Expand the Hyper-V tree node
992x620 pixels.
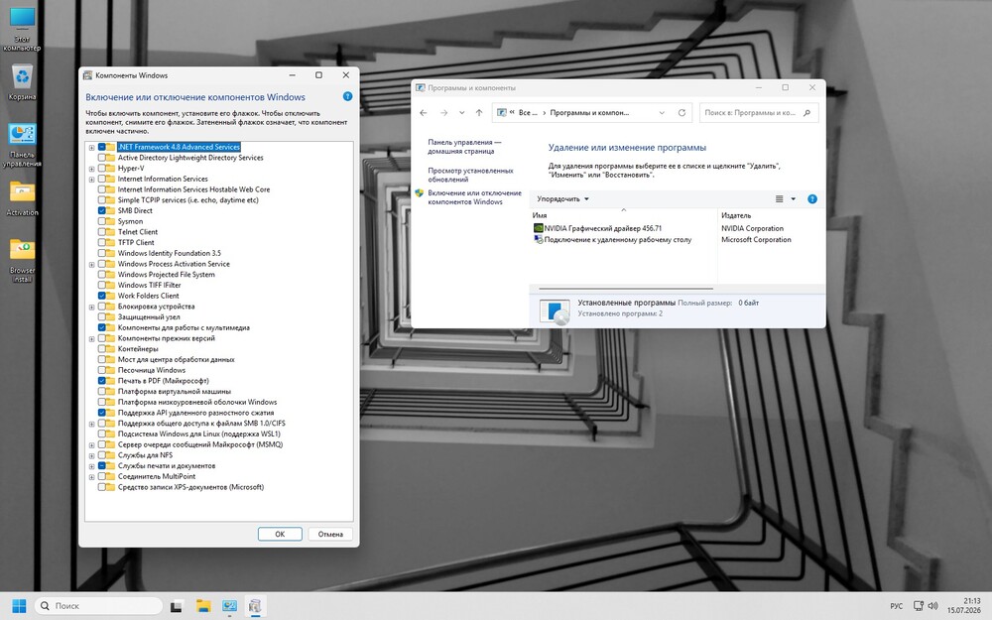(x=91, y=169)
